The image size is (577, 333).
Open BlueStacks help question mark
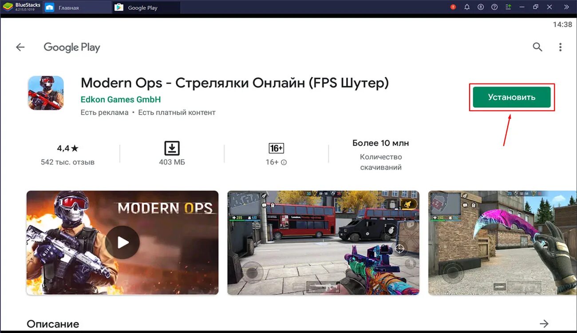[x=494, y=7]
